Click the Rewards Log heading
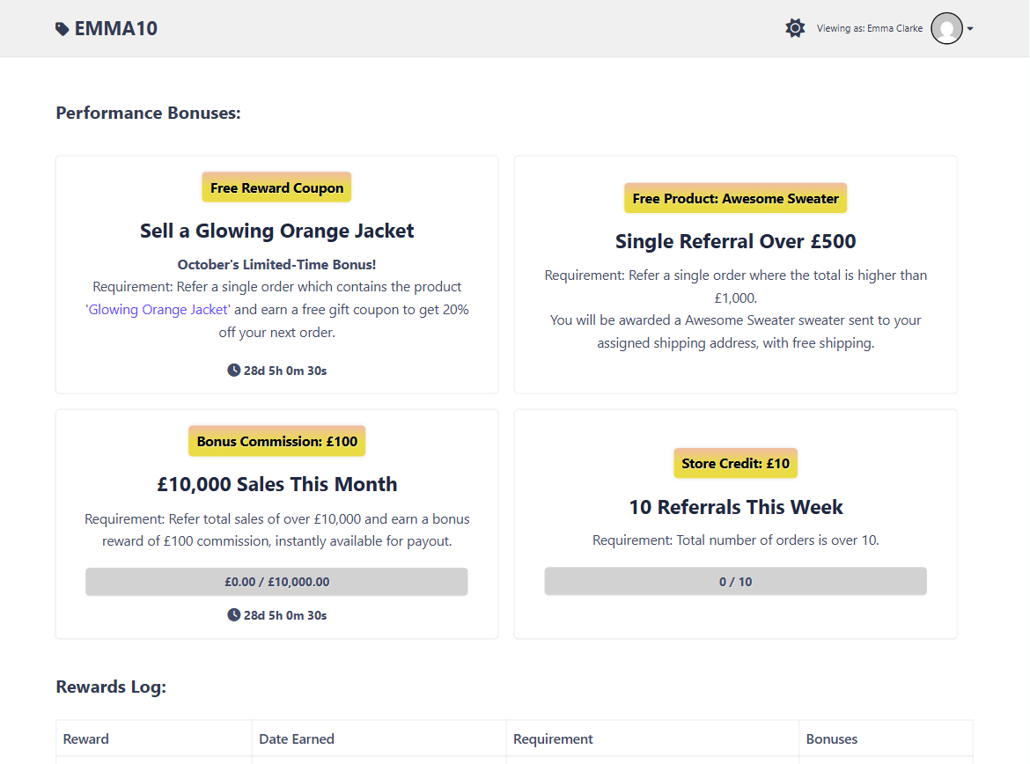Screen dimensions: 1030x764 (x=111, y=687)
